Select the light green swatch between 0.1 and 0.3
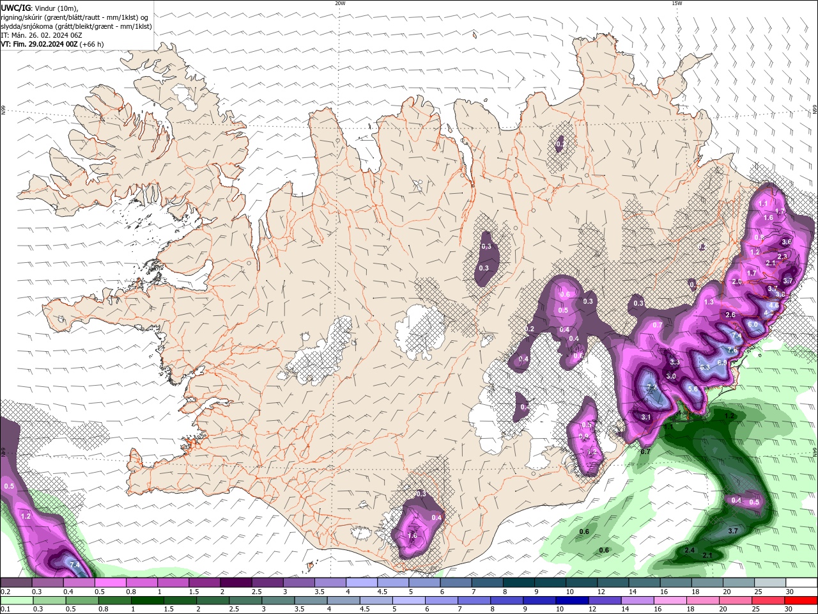This screenshot has width=818, height=614. tap(17, 601)
